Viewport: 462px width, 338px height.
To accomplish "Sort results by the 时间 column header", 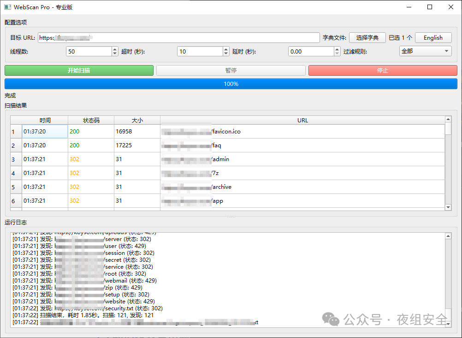I will tap(45, 120).
